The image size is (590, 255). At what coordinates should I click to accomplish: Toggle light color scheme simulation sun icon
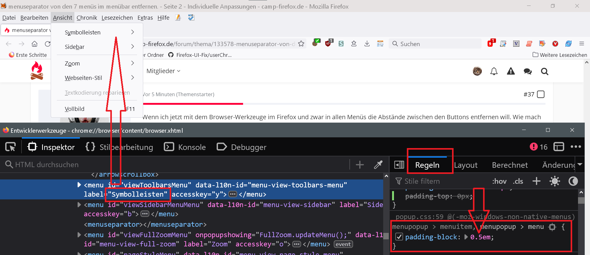[x=555, y=181]
